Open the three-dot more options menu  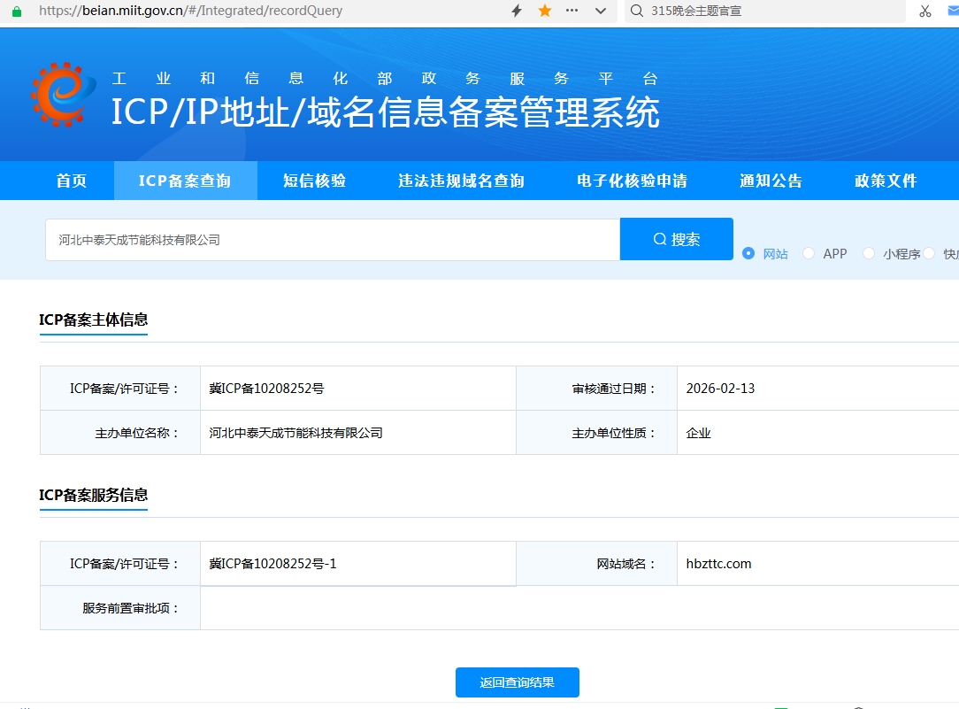572,11
